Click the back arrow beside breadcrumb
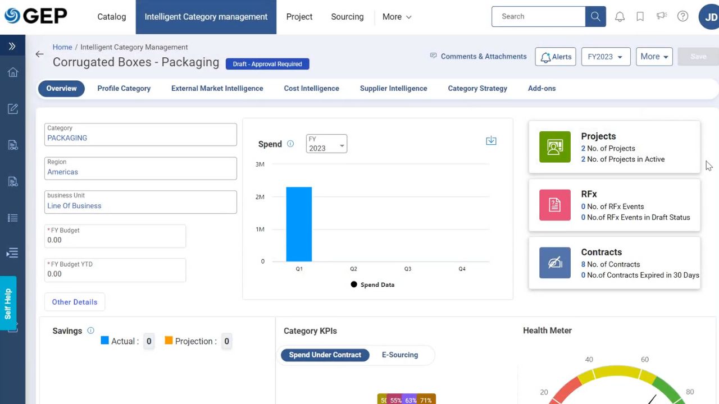The image size is (719, 404). coord(39,54)
